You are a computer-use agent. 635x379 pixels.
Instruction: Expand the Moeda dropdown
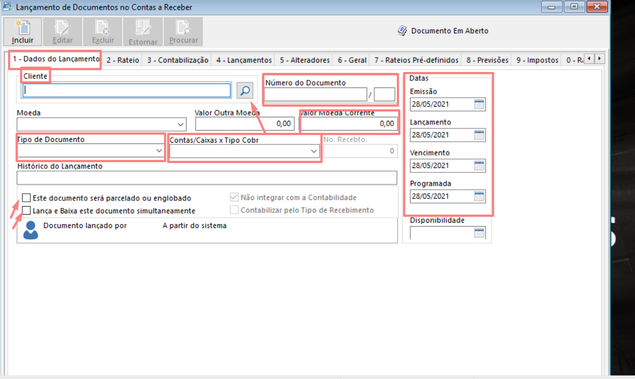[x=180, y=124]
